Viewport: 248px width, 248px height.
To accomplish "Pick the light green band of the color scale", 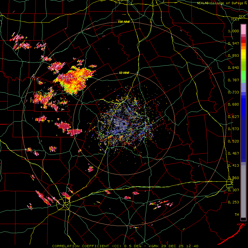I will pyautogui.click(x=243, y=75).
